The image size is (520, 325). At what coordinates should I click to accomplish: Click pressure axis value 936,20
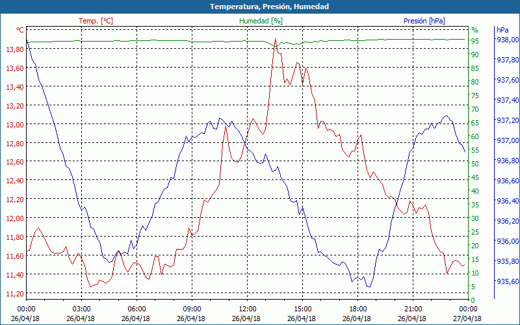[x=507, y=221]
